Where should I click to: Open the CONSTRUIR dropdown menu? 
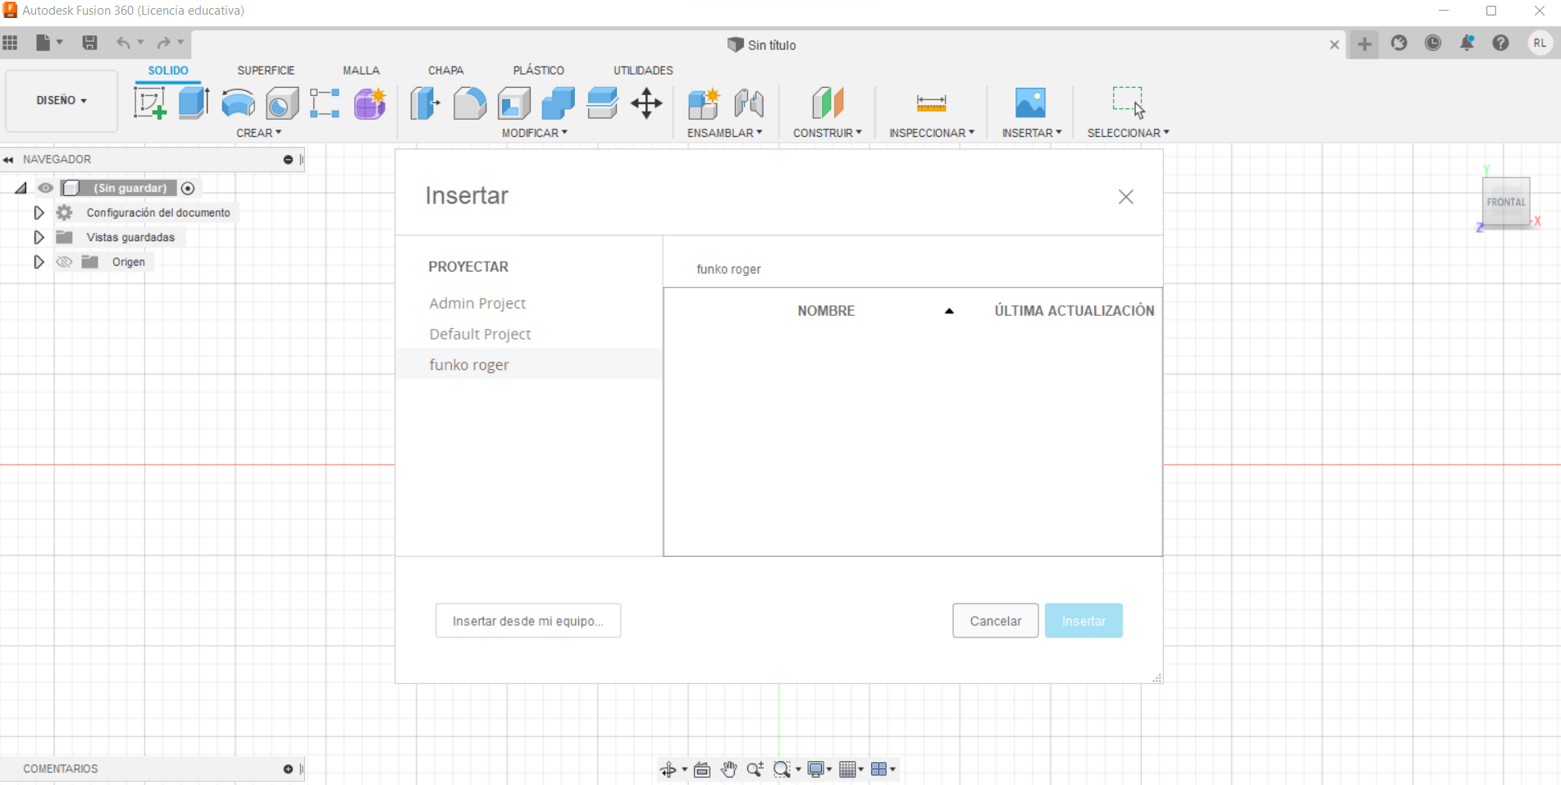828,133
